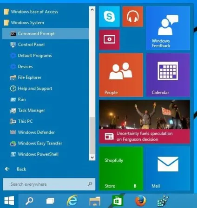
Task: Open the Store icon on the taskbar
Action: click(x=117, y=201)
